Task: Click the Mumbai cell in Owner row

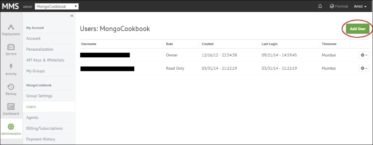Action: point(329,55)
